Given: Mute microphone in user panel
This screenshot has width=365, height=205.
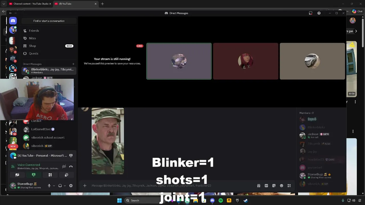Looking at the screenshot, I should point(49,186).
